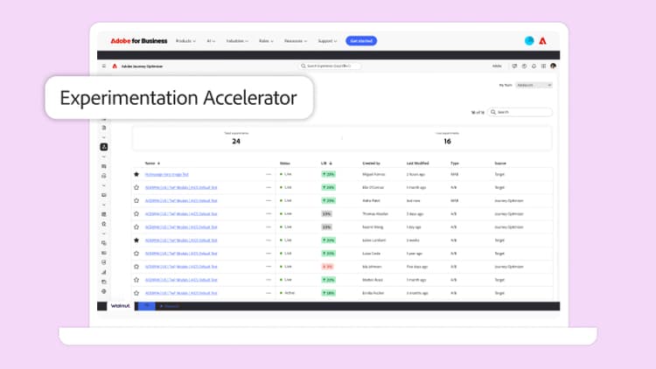Click the Adobe Journey Optimizer title text
Viewport: 656px width, 369px height.
pyautogui.click(x=142, y=66)
